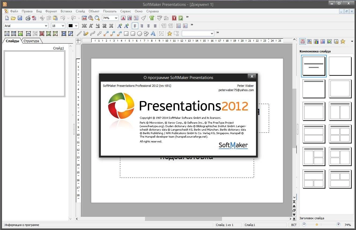Paste from clipboard using the paste icon
This screenshot has width=356, height=230.
pos(55,18)
